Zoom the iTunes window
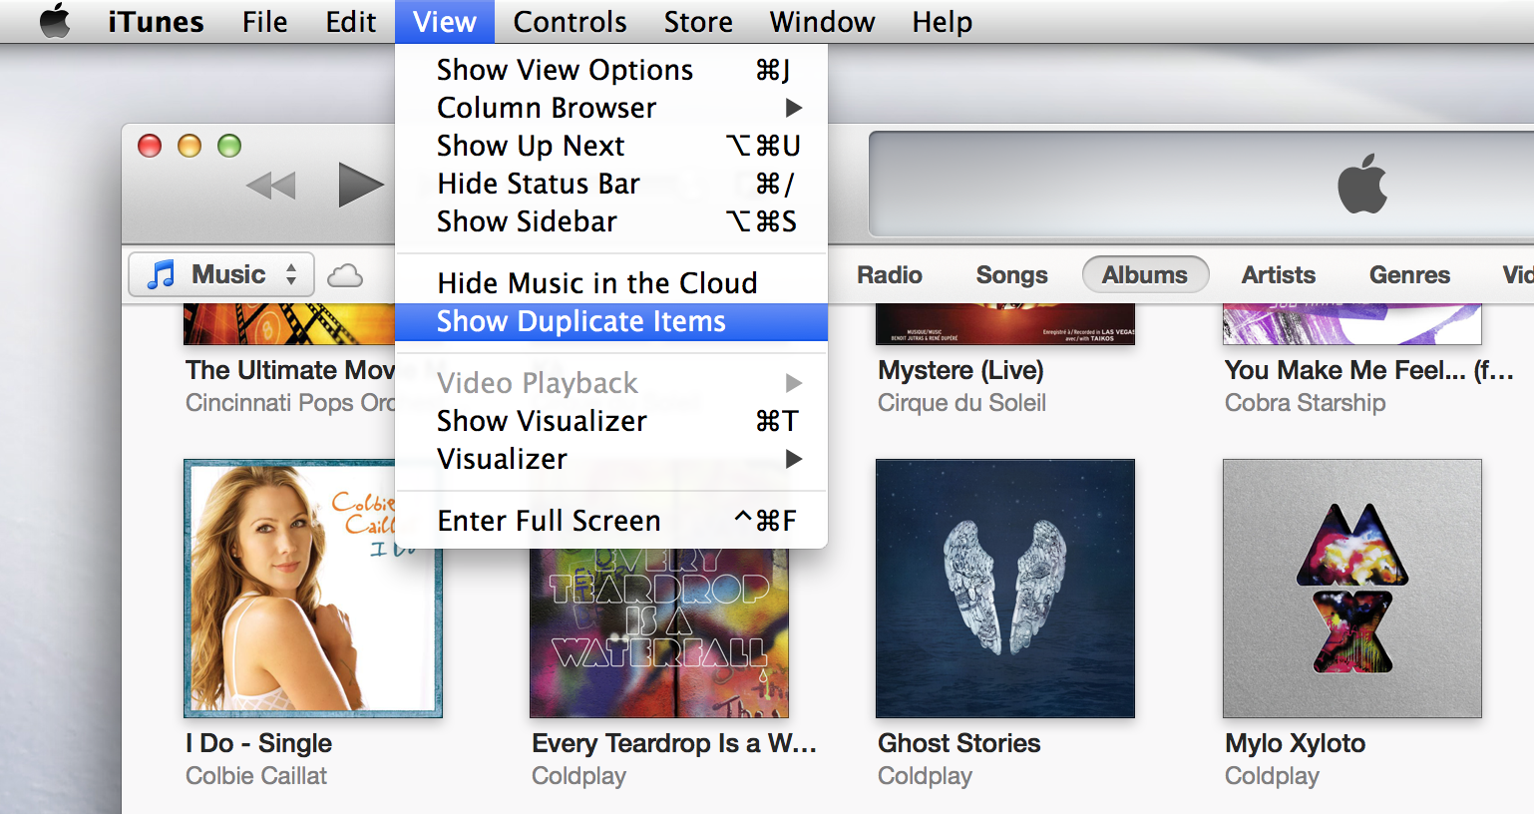The height and width of the screenshot is (814, 1534). point(229,146)
